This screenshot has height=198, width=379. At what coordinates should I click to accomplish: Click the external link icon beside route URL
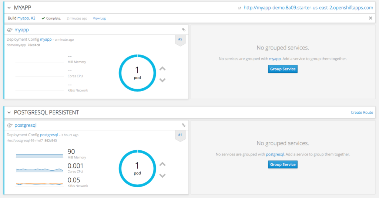pyautogui.click(x=240, y=8)
